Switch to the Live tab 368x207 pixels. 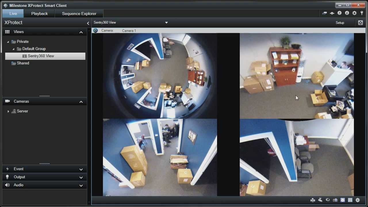13,14
